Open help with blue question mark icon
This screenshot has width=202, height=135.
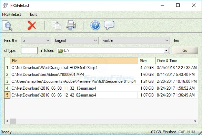coord(95,25)
